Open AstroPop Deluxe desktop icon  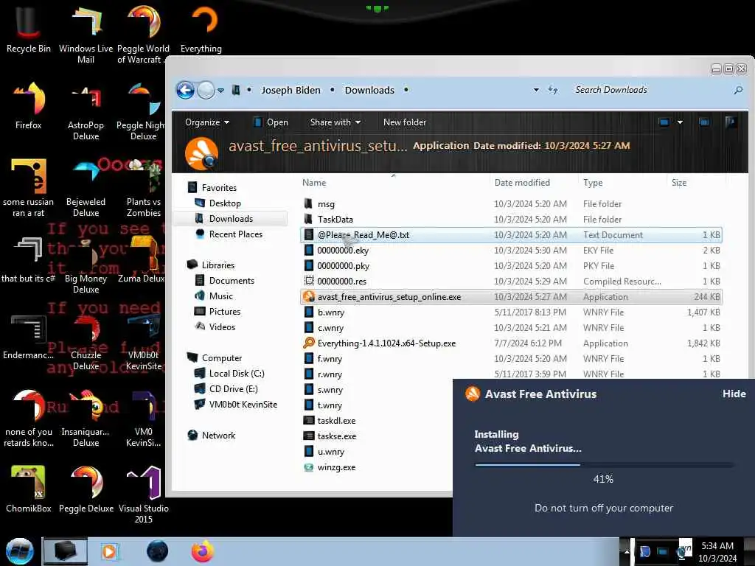click(86, 111)
